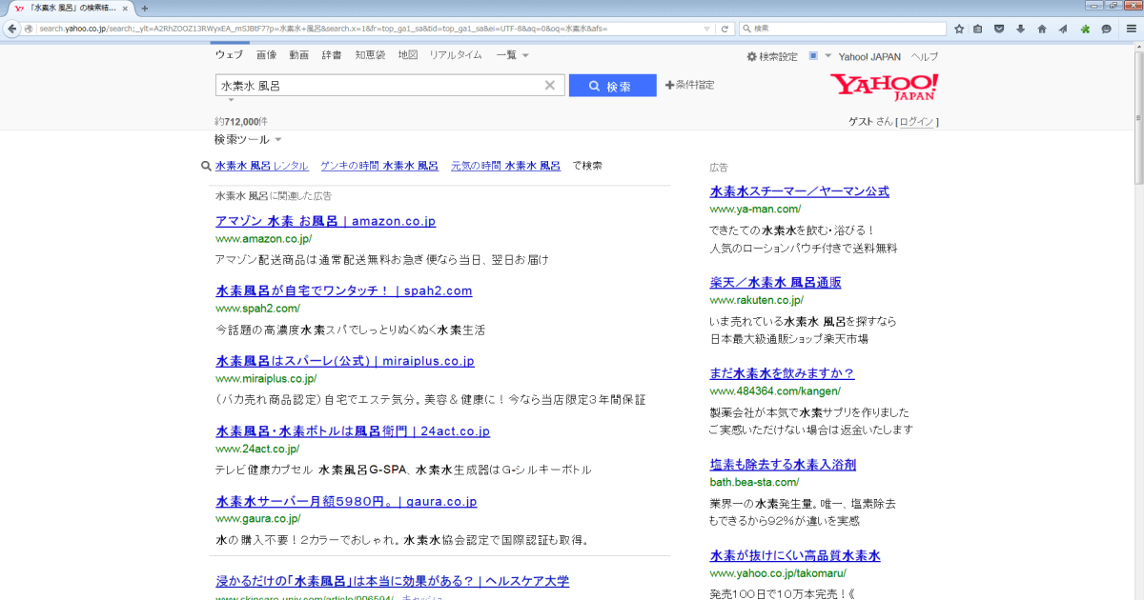This screenshot has width=1144, height=600.
Task: Switch to the 知恵袋 search tab
Action: click(370, 55)
